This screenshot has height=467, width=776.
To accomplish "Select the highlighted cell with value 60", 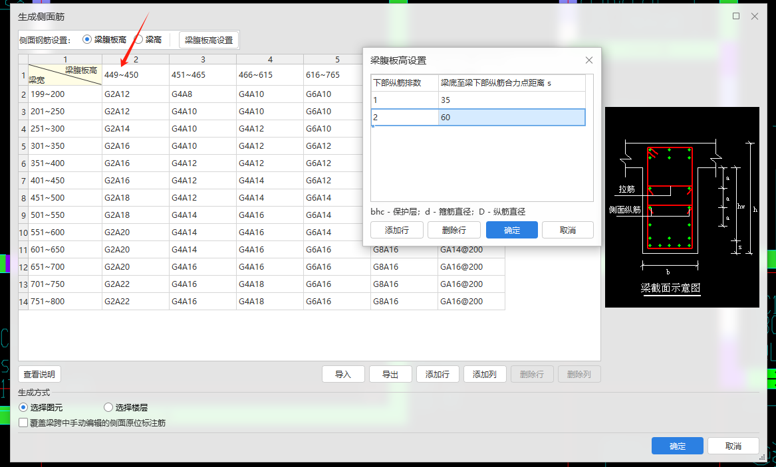I will (x=512, y=117).
